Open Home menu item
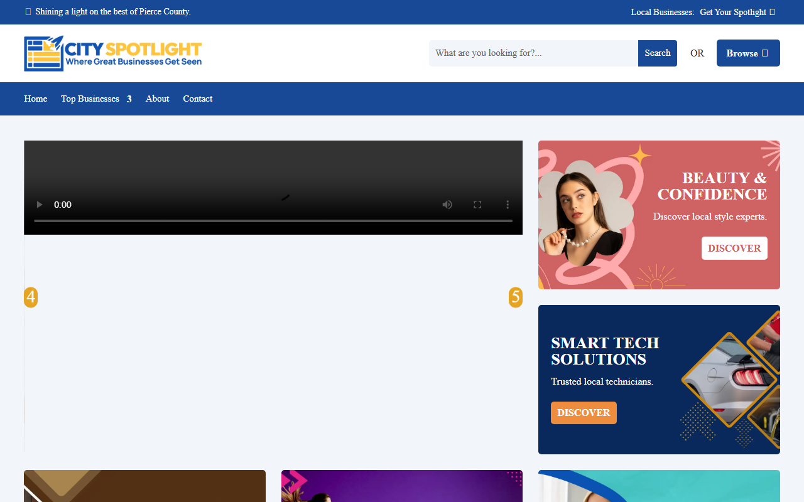 (x=36, y=99)
